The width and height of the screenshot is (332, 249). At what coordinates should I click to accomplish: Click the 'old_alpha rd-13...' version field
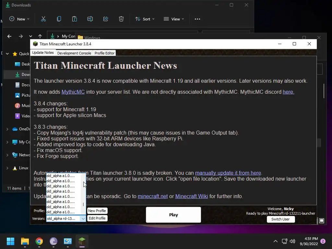tap(63, 219)
